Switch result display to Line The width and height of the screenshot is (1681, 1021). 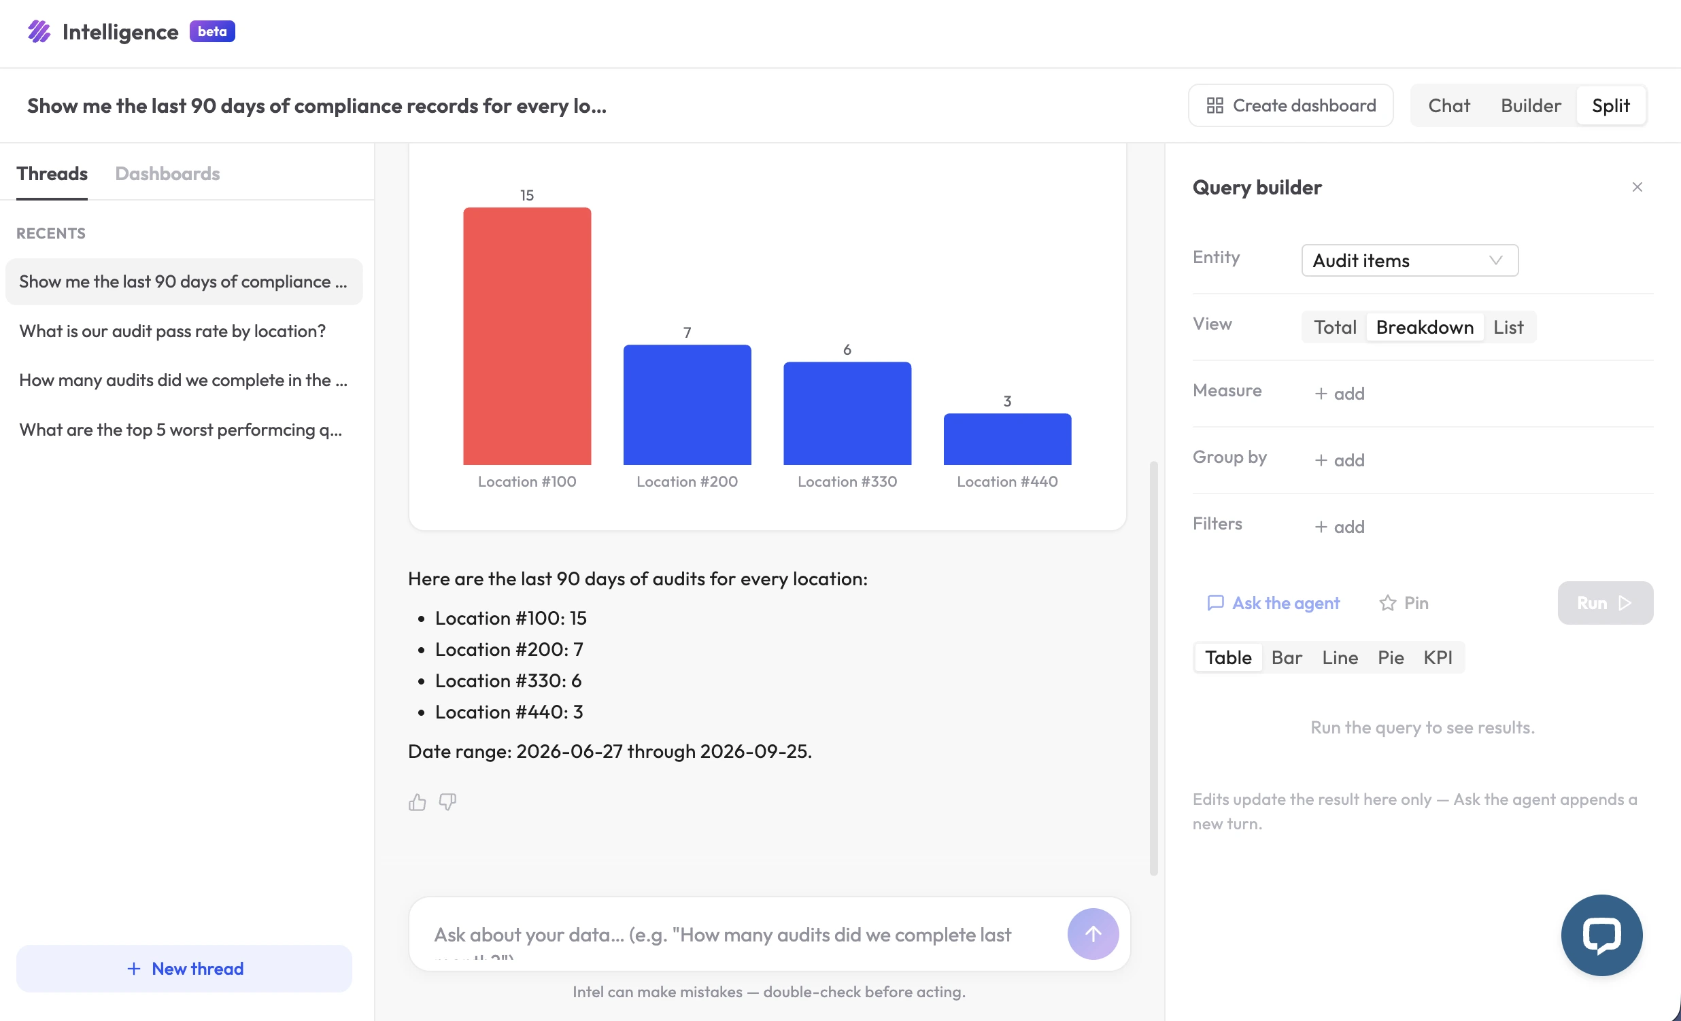click(1340, 657)
